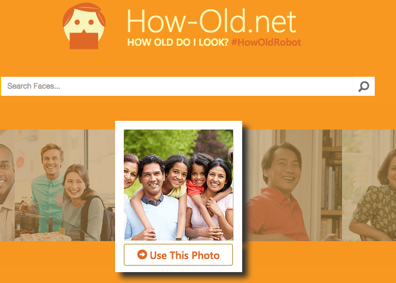The height and width of the screenshot is (283, 396).
Task: Click the father's face in the family photo
Action: coord(151,175)
